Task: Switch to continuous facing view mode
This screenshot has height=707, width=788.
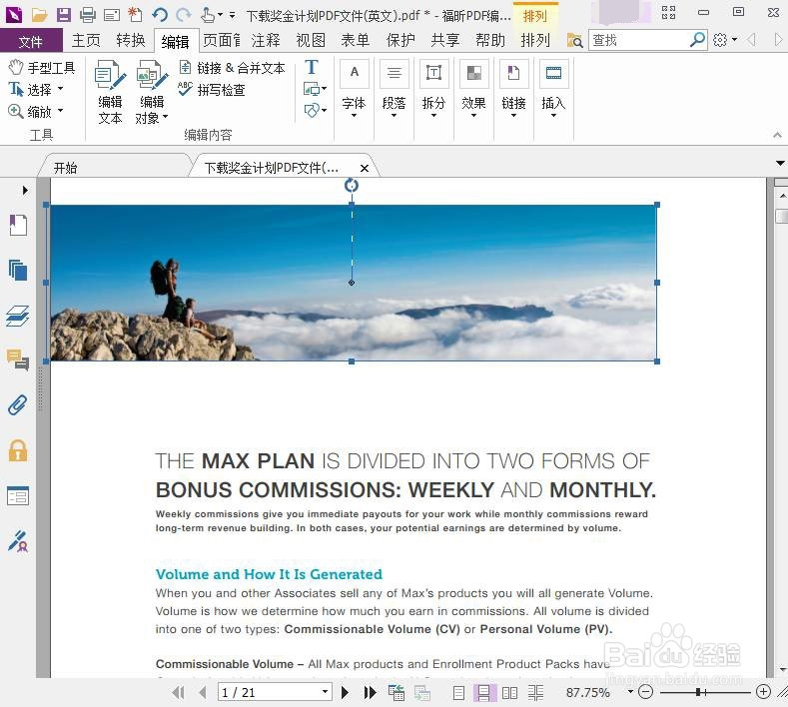Action: tap(535, 693)
